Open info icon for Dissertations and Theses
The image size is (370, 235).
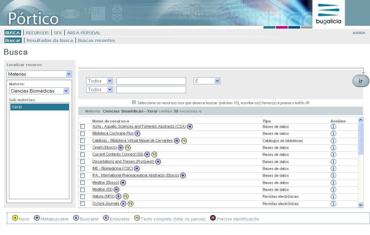tap(333, 162)
